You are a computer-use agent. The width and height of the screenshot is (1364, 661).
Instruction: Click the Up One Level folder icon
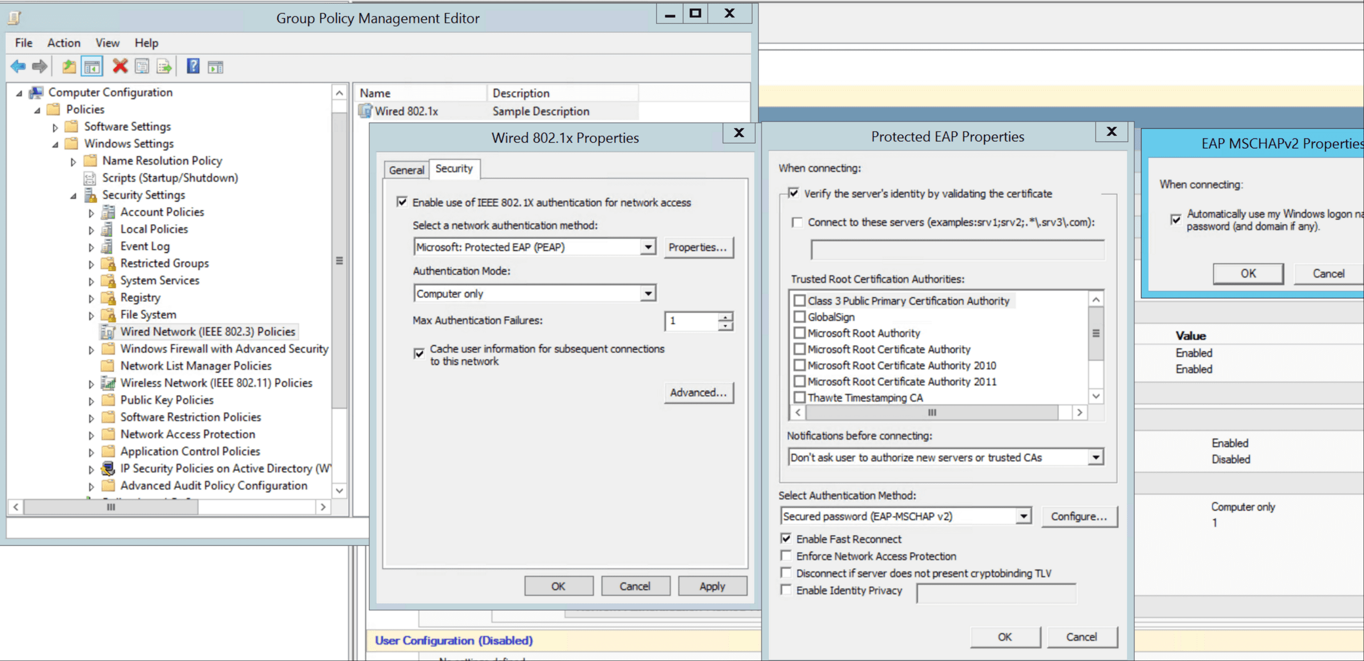(69, 67)
